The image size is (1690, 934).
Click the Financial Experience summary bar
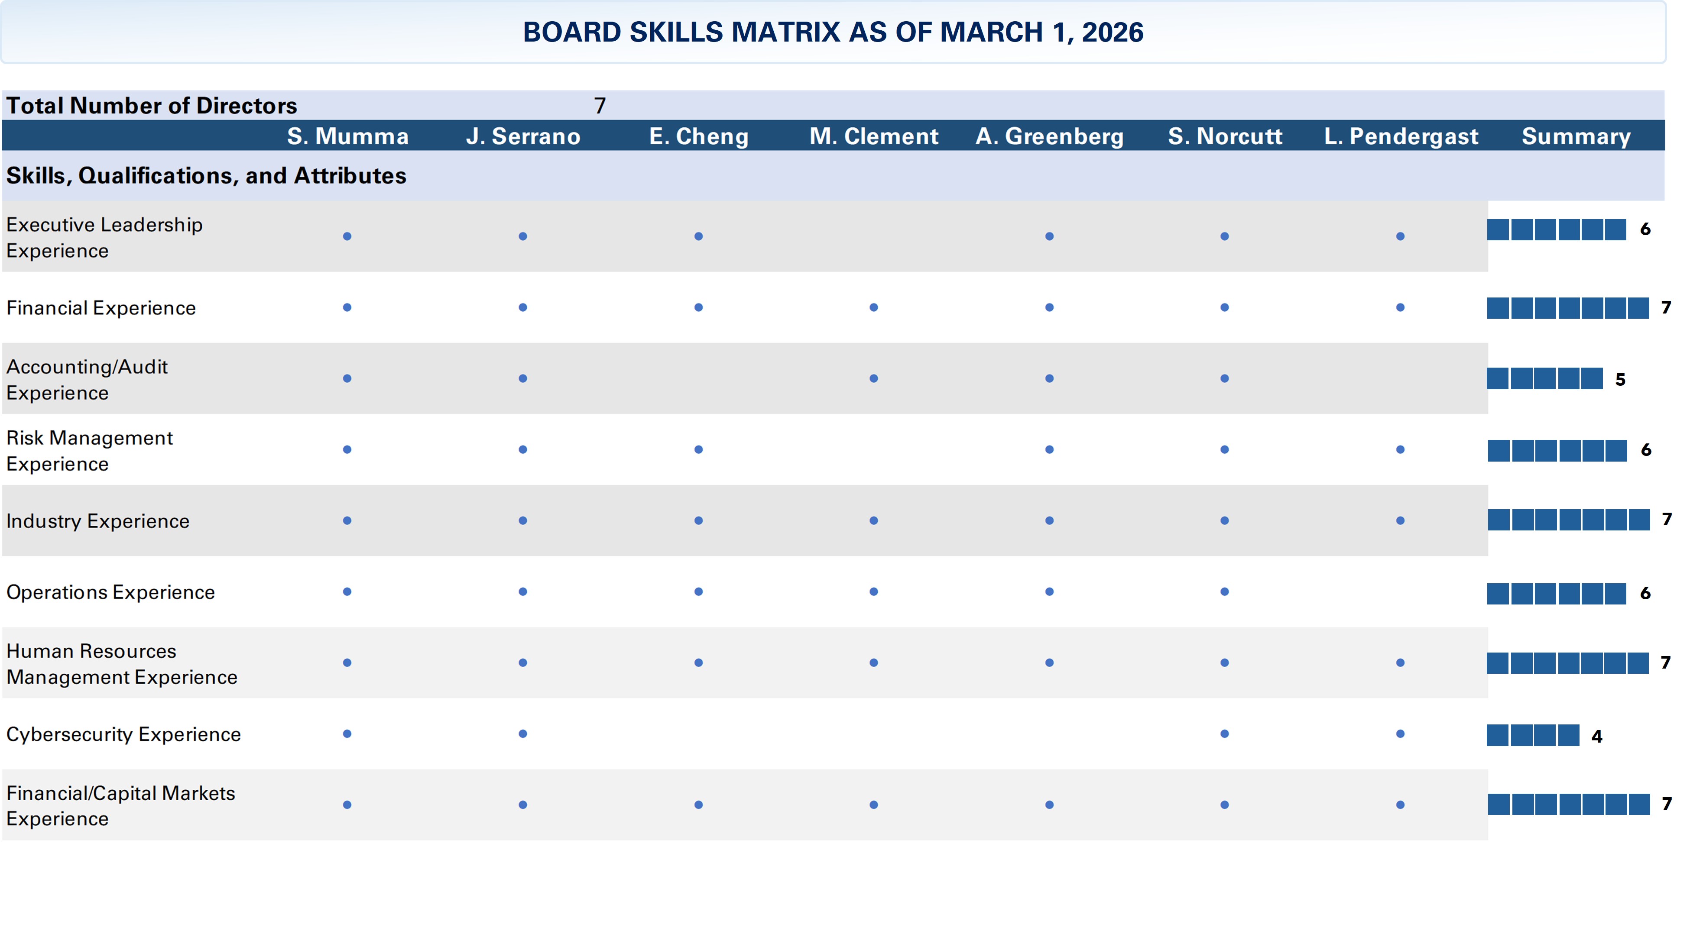click(1568, 307)
